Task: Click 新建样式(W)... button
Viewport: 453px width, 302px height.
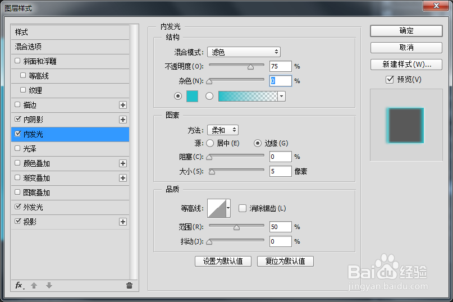Action: coord(406,64)
